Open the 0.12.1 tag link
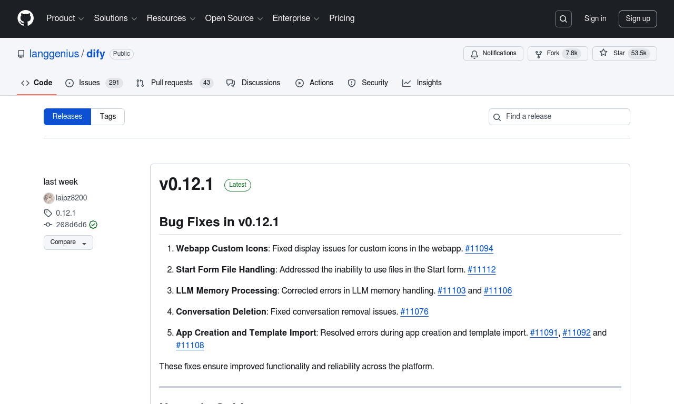Viewport: 674px width, 404px height. click(66, 214)
